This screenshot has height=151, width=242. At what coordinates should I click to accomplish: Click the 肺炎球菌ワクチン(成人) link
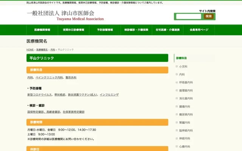click(82, 94)
